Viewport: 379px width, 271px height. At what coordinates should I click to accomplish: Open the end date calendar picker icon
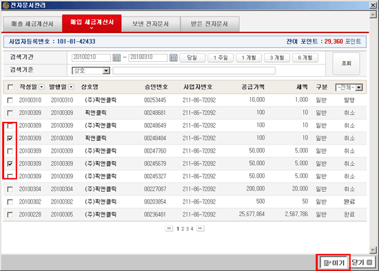(x=173, y=58)
